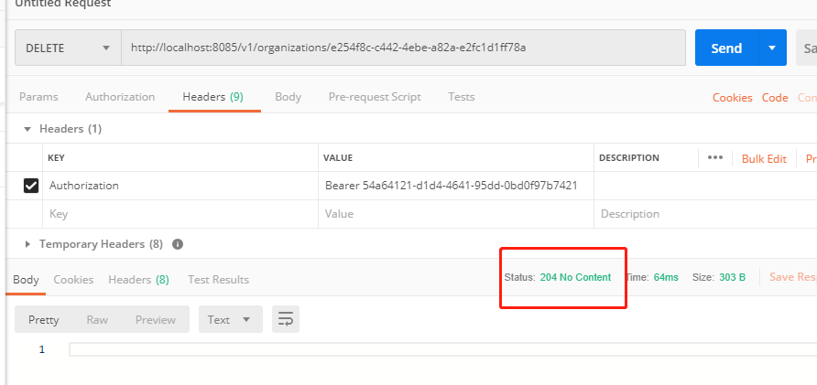Click response body line 1 editor area

[443, 349]
